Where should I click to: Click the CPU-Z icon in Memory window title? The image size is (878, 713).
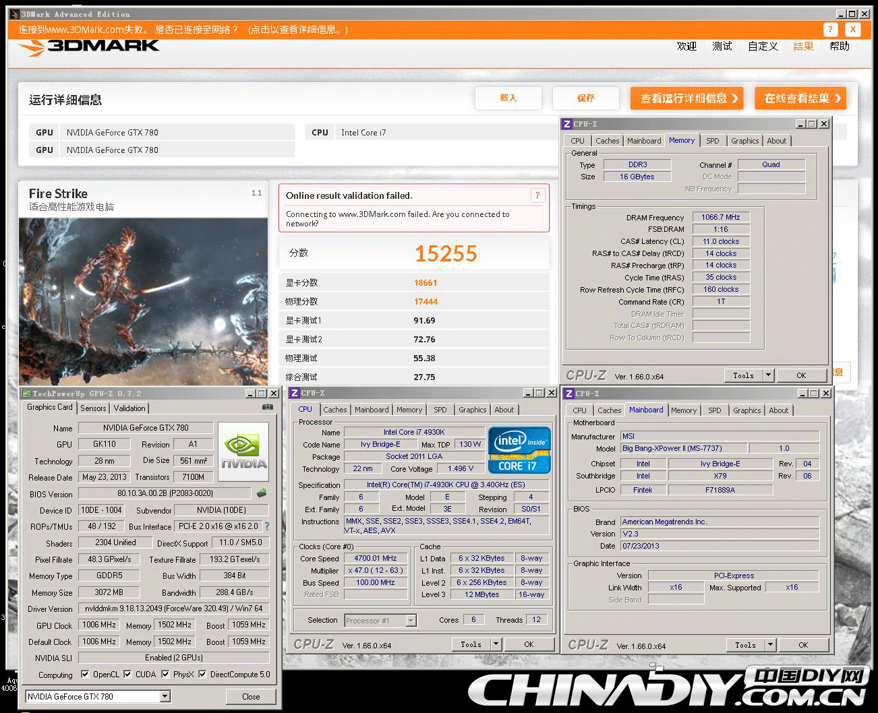click(x=568, y=124)
